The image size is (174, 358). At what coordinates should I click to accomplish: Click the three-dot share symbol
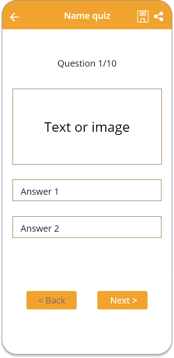pos(158,17)
